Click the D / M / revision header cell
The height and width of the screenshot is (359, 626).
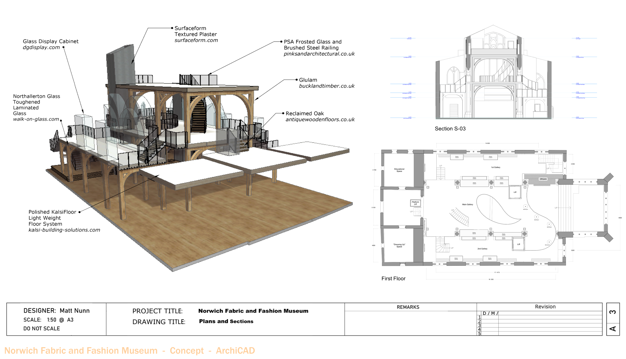[490, 313]
